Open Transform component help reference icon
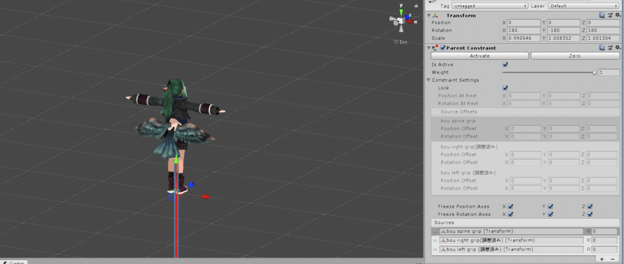 point(602,16)
